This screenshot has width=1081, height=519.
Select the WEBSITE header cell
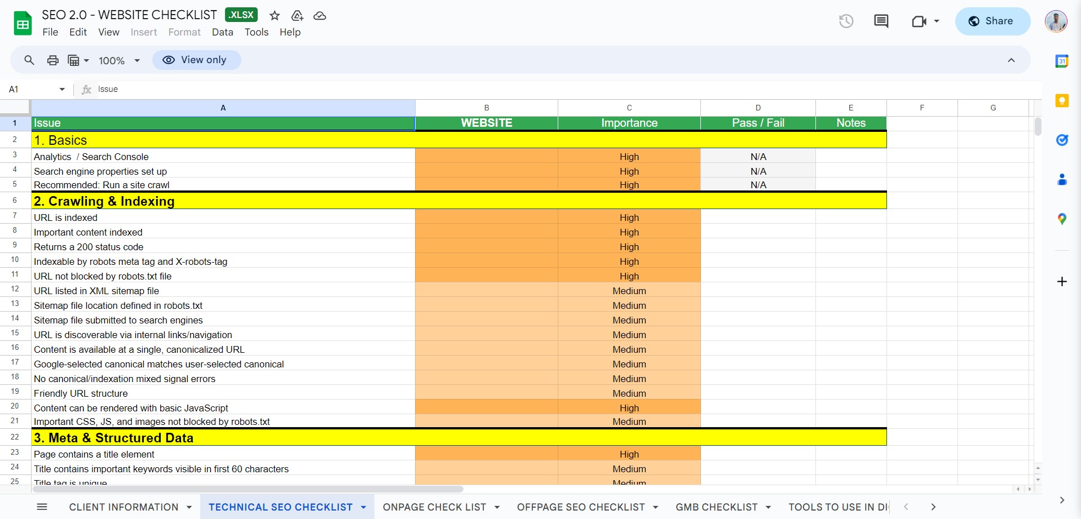pos(487,123)
